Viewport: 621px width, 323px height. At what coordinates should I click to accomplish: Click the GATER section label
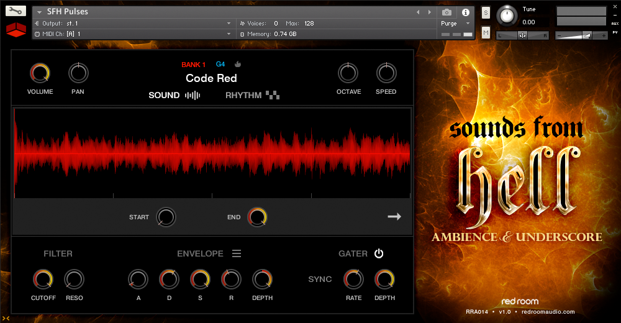pos(353,253)
